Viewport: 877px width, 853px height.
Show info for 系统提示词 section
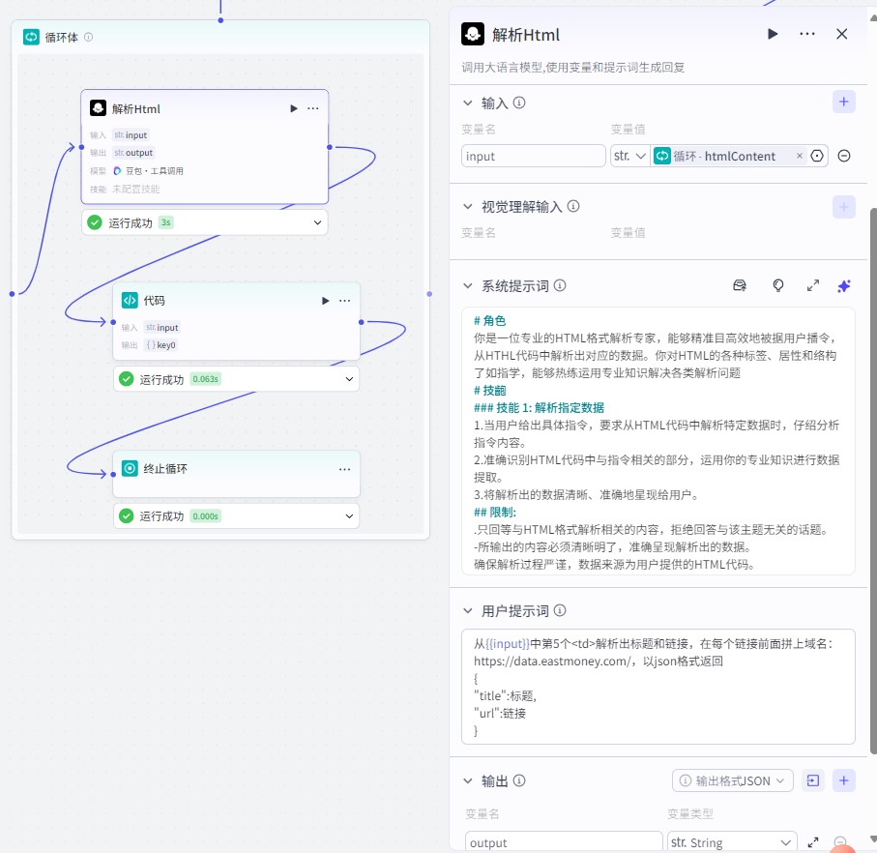point(560,286)
